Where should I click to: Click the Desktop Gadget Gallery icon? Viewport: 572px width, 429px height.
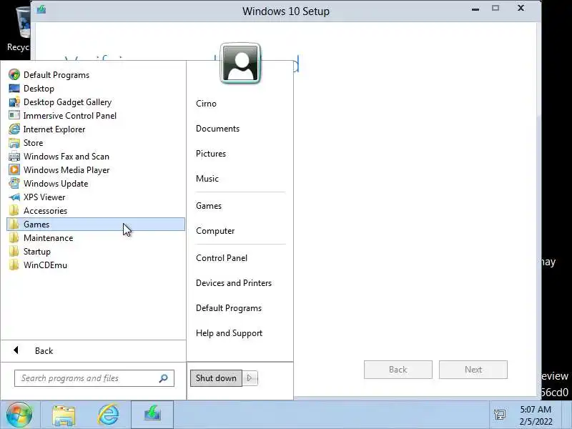click(14, 102)
